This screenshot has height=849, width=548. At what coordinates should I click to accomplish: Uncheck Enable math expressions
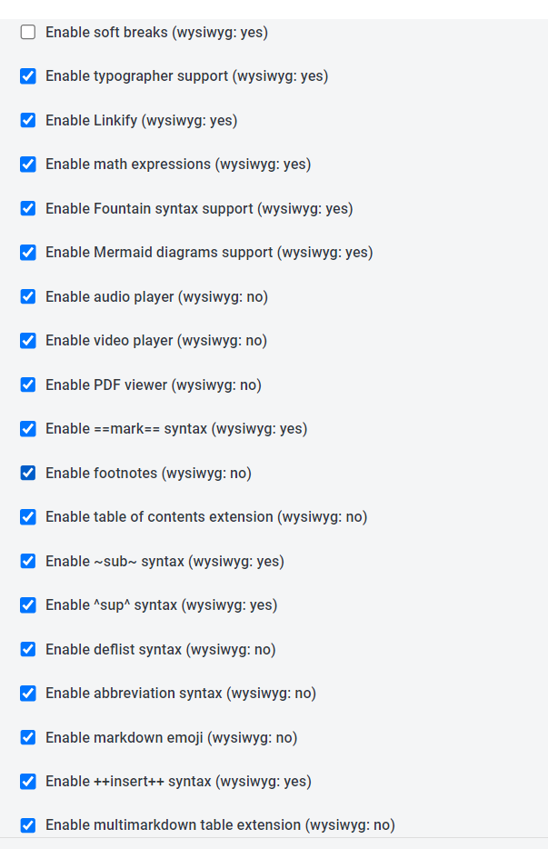point(28,165)
